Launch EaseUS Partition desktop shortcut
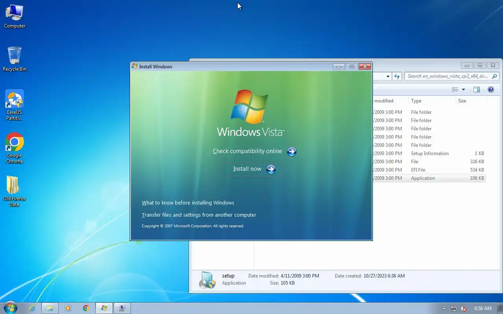Screen dimensions: 503x314 tap(15, 105)
